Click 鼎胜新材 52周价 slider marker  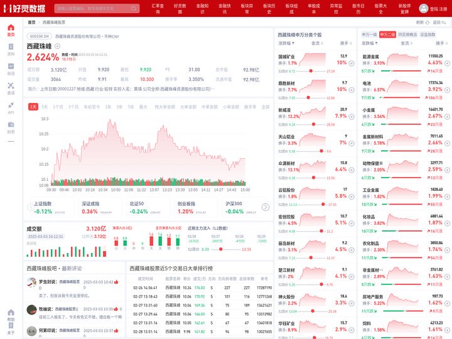[x=308, y=98]
